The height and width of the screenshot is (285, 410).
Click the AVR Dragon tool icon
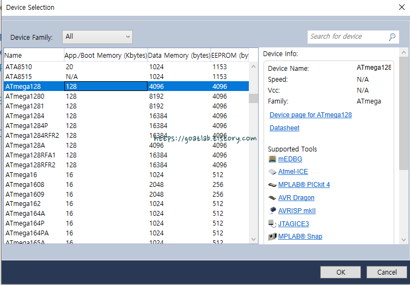(x=272, y=198)
